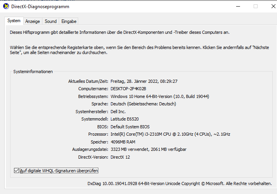This screenshot has height=194, width=277.
Task: Click the DirectX-Version value DirectX 12
Action: 120,157
